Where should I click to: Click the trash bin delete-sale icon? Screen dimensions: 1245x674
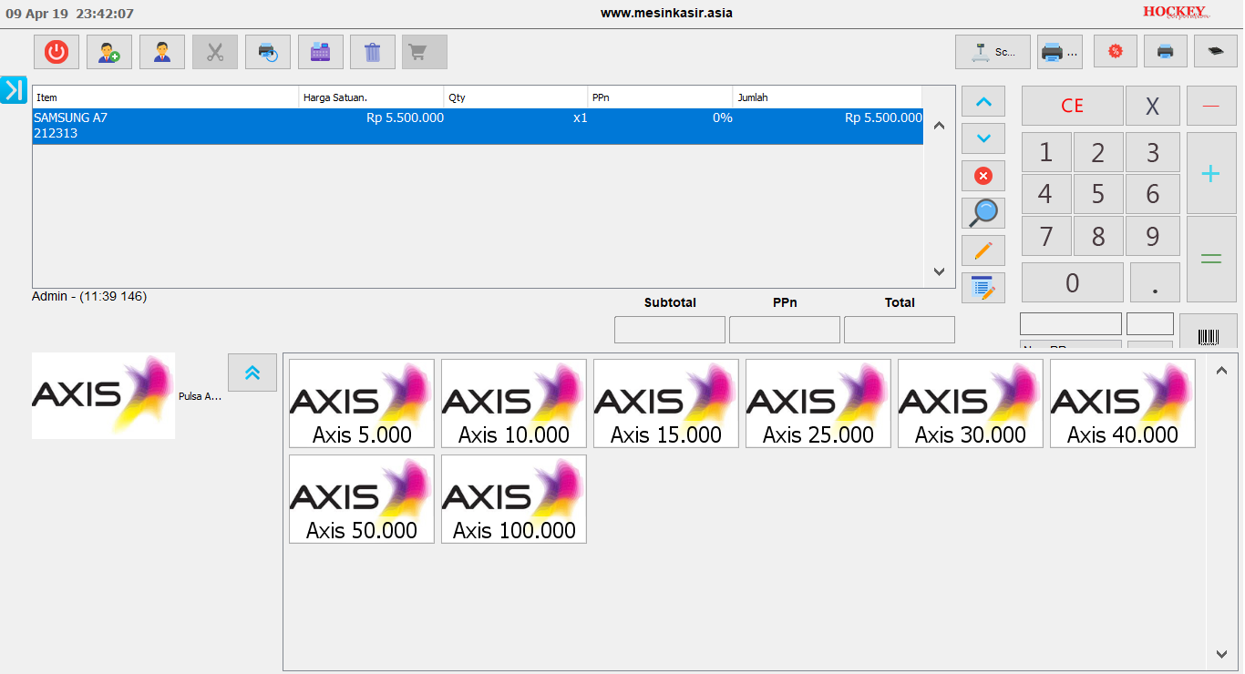373,52
